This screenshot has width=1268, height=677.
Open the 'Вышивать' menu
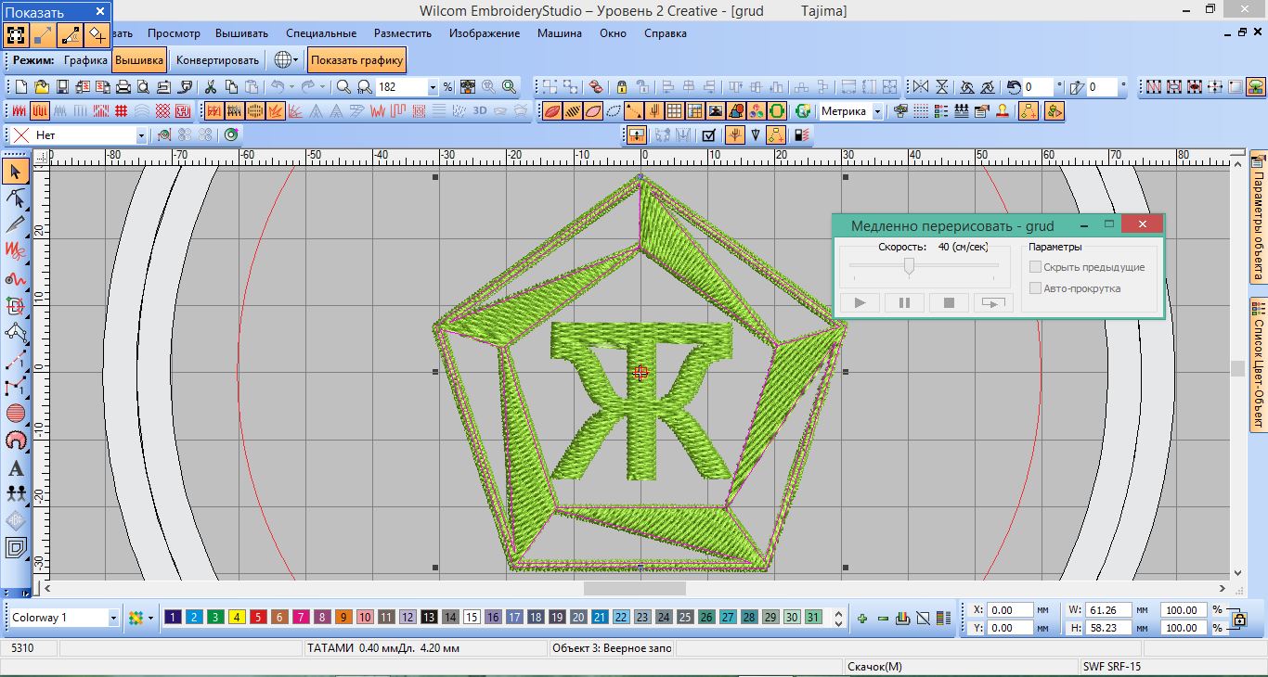pyautogui.click(x=242, y=33)
